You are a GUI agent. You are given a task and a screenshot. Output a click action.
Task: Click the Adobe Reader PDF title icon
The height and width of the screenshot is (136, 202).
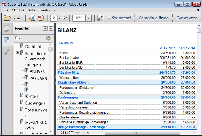tap(4, 4)
